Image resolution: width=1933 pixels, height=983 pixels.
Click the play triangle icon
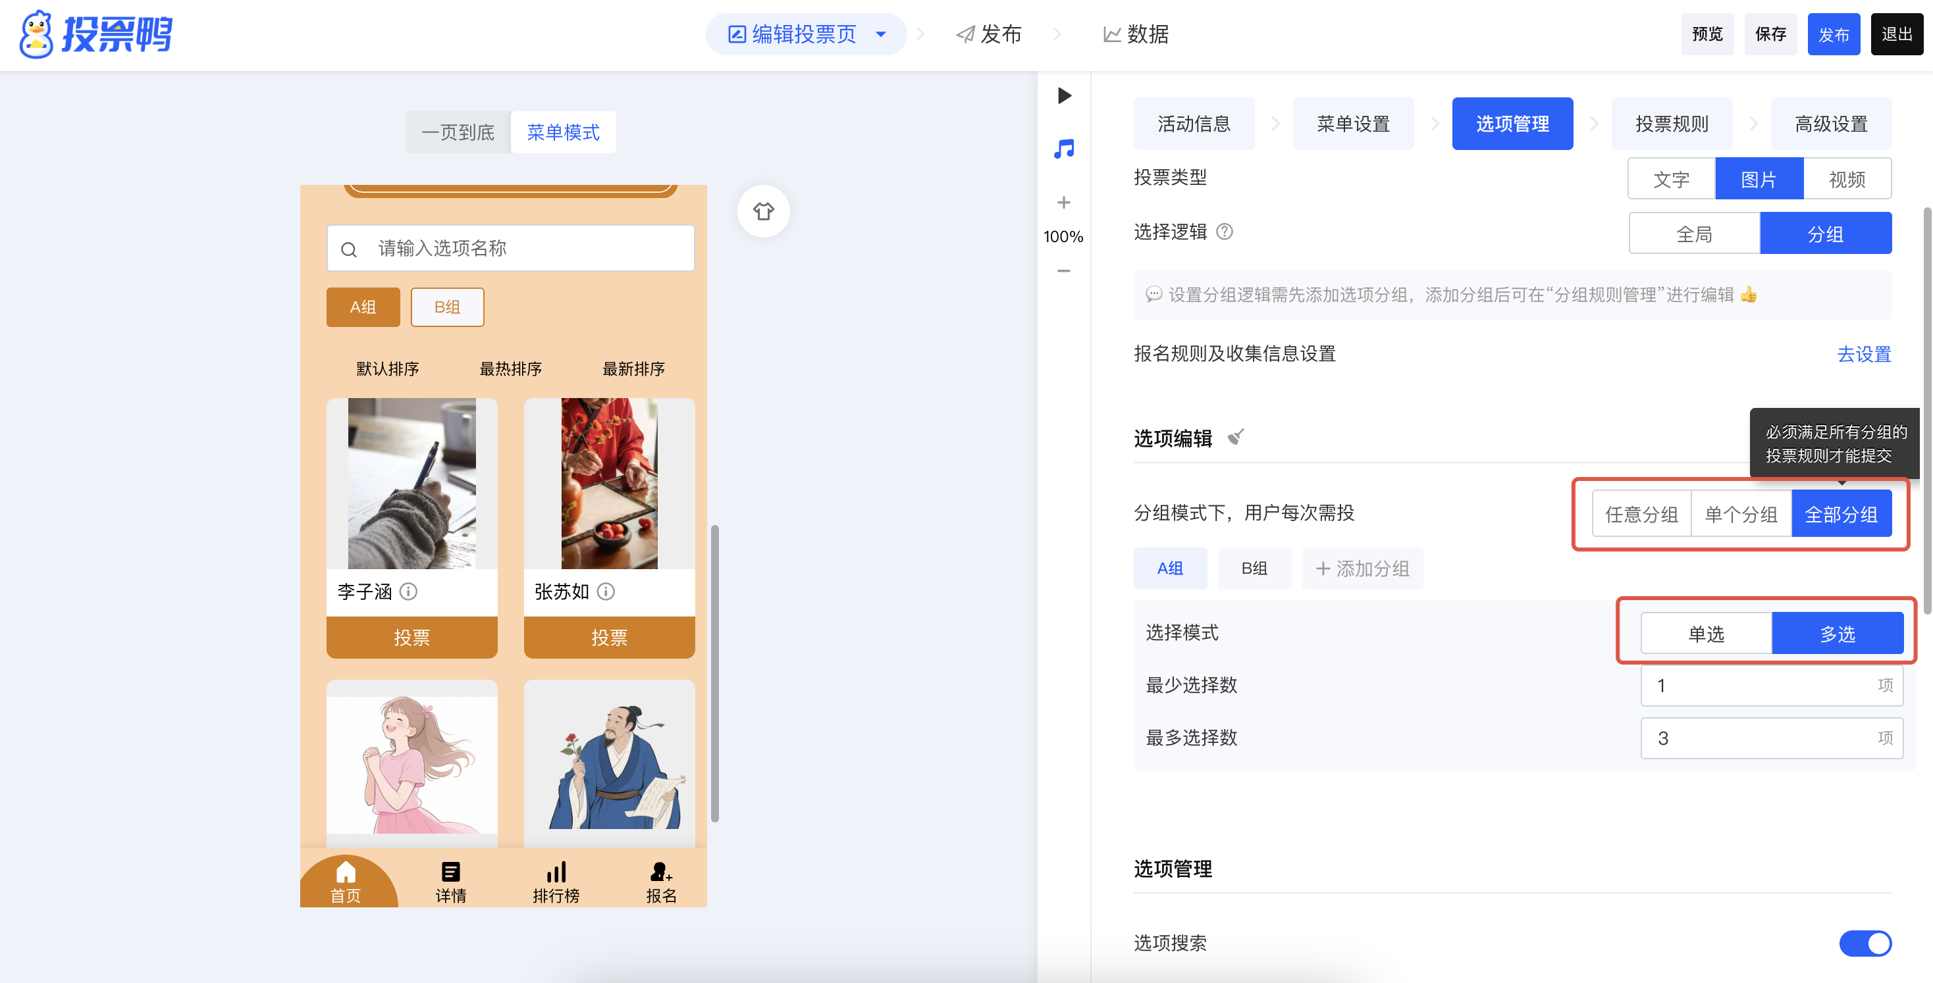click(x=1063, y=95)
